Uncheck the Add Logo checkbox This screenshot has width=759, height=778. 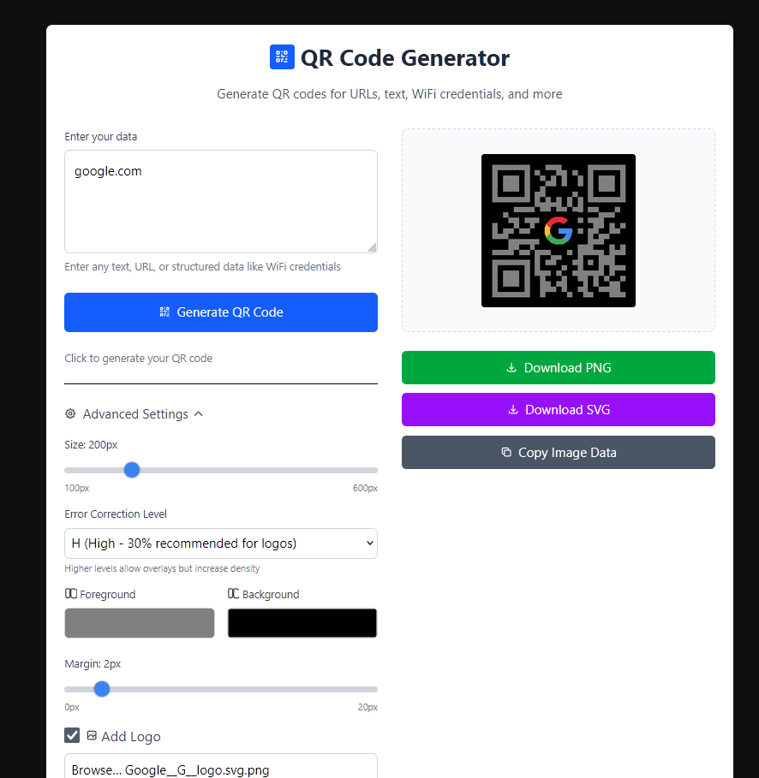72,735
